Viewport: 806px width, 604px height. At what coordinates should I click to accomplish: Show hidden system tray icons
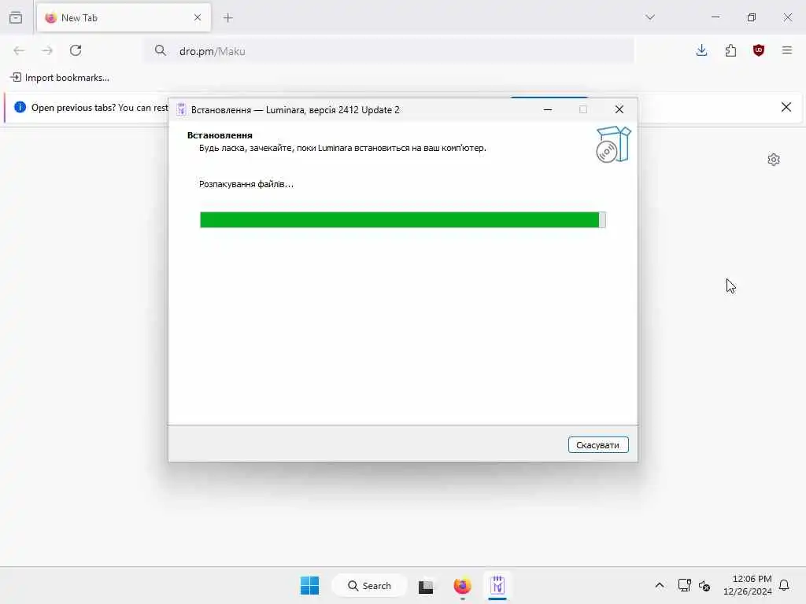coord(660,585)
